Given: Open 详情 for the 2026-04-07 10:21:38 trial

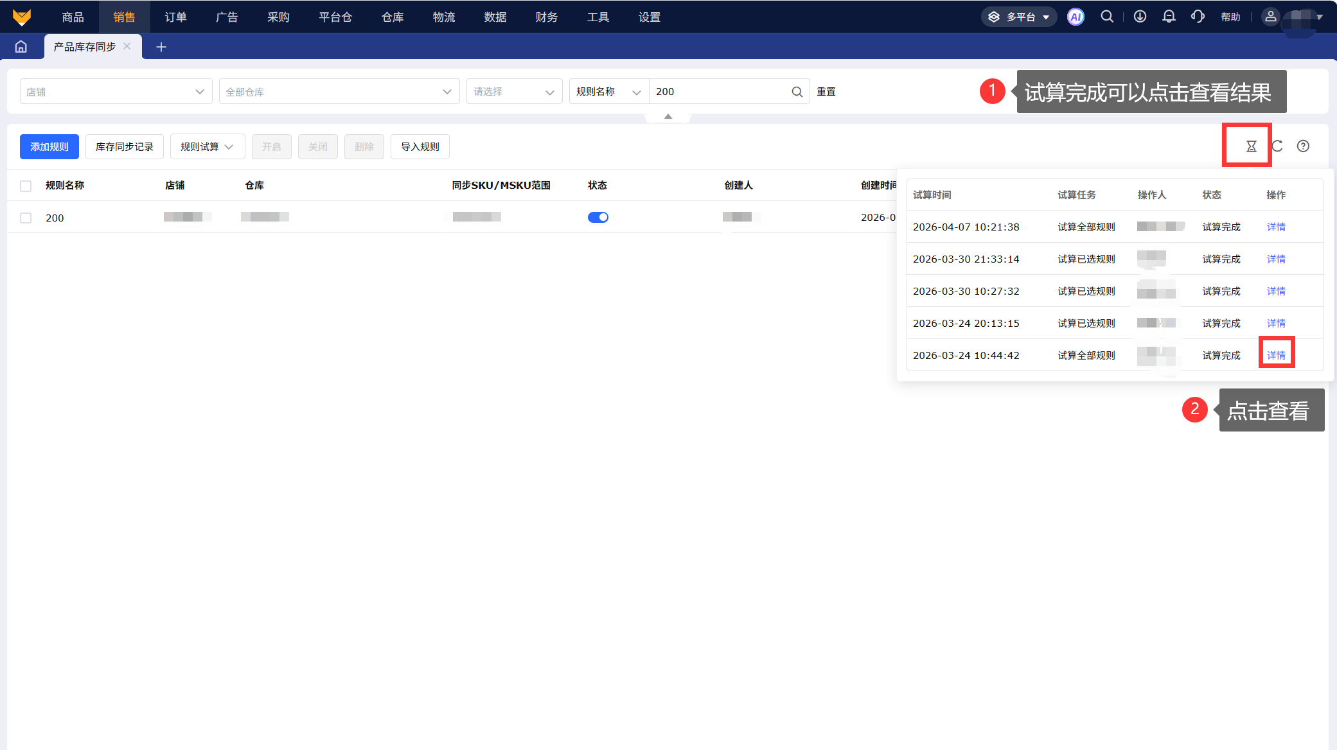Looking at the screenshot, I should (x=1276, y=227).
